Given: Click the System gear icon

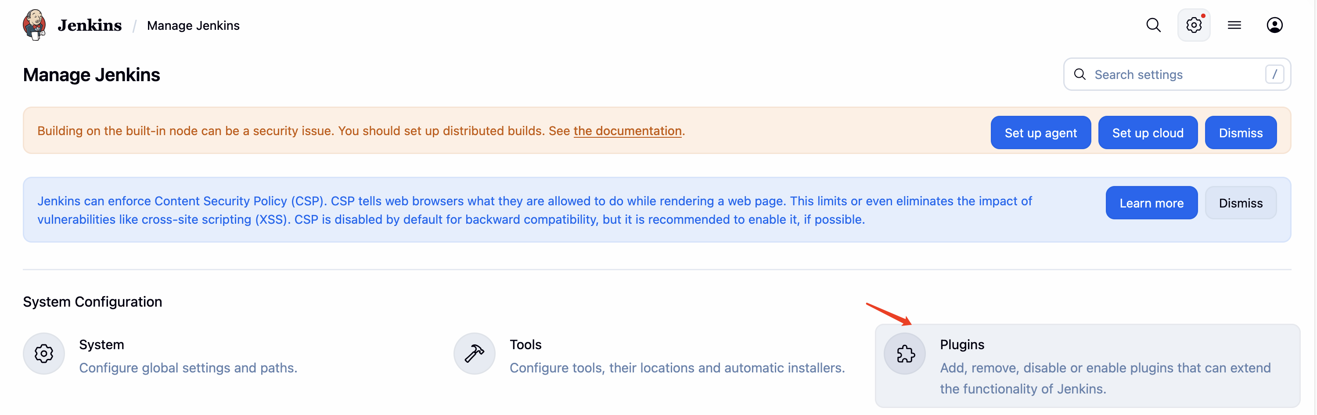Looking at the screenshot, I should (x=44, y=353).
